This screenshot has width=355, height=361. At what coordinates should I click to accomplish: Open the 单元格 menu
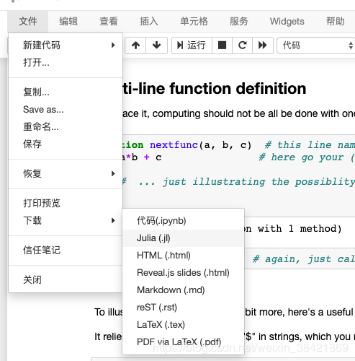pyautogui.click(x=194, y=22)
